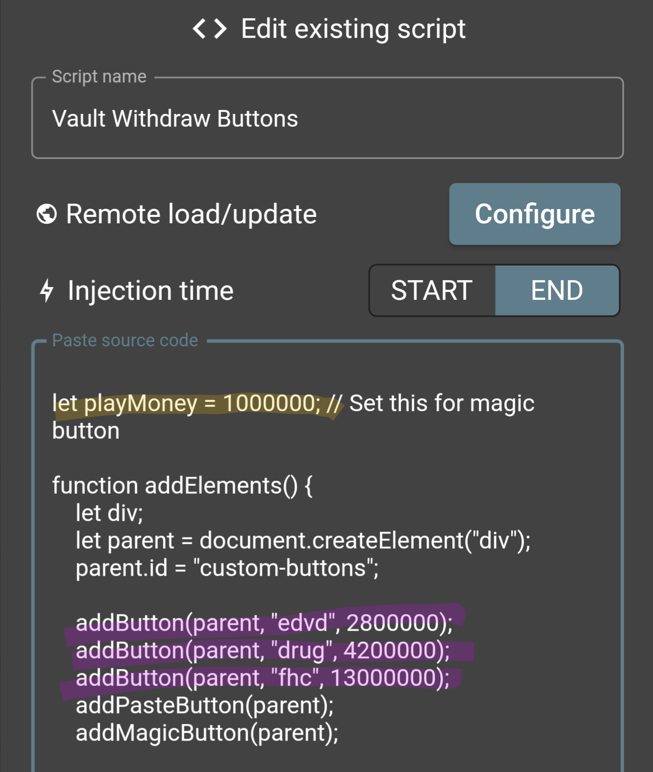Screen dimensions: 653x772
Task: Click the 'Remote load/update' label
Action: pos(191,214)
